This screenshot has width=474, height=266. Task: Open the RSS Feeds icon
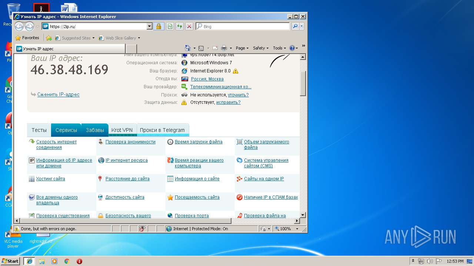point(201,48)
